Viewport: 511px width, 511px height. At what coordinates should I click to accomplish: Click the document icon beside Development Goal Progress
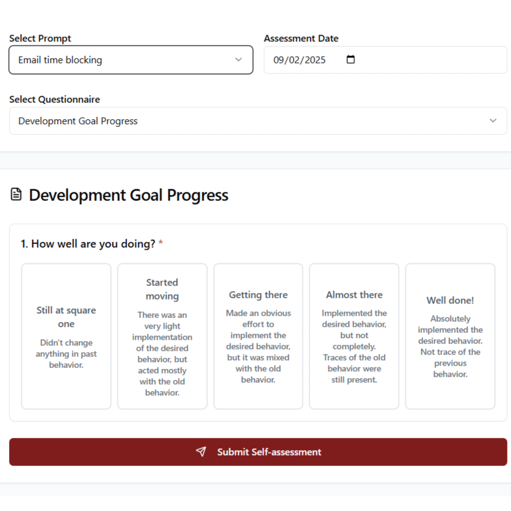click(x=16, y=194)
